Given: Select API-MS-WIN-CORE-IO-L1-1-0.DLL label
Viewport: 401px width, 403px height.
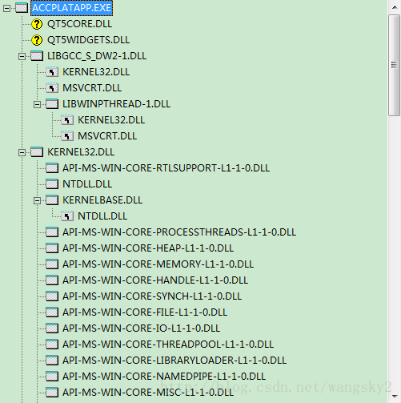Looking at the screenshot, I should coord(141,328).
